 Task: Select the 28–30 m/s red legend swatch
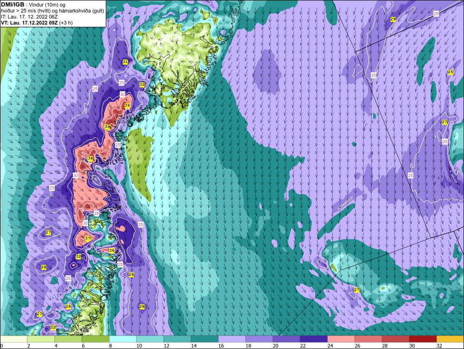click(396, 339)
